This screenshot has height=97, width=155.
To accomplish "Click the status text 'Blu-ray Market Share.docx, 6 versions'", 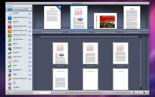I will (x=78, y=93).
